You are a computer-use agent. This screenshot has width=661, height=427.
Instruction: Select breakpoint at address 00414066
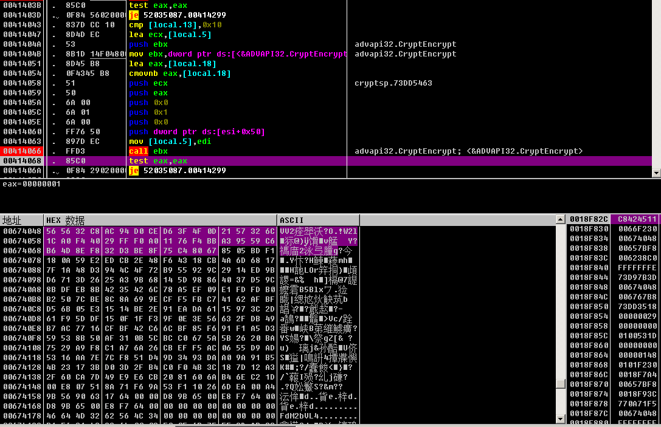(x=22, y=151)
